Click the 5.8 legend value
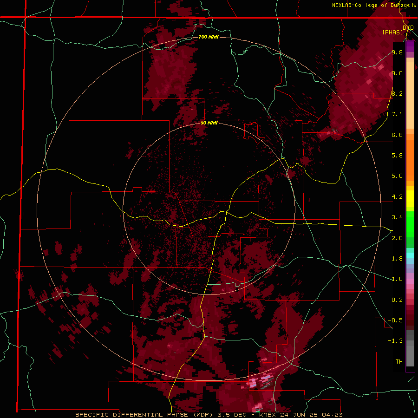Image resolution: width=418 pixels, height=418 pixels. pyautogui.click(x=397, y=156)
